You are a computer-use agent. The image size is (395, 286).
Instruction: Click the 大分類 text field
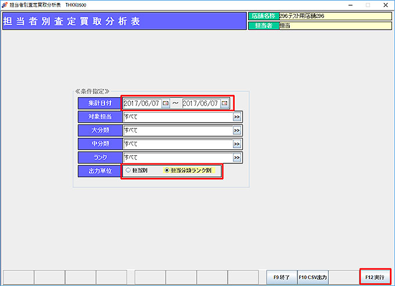point(178,131)
